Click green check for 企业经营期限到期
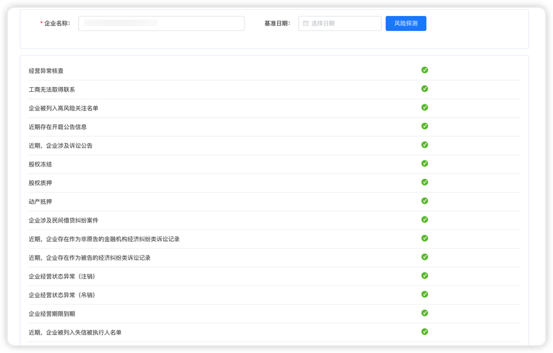This screenshot has height=353, width=553. [424, 313]
